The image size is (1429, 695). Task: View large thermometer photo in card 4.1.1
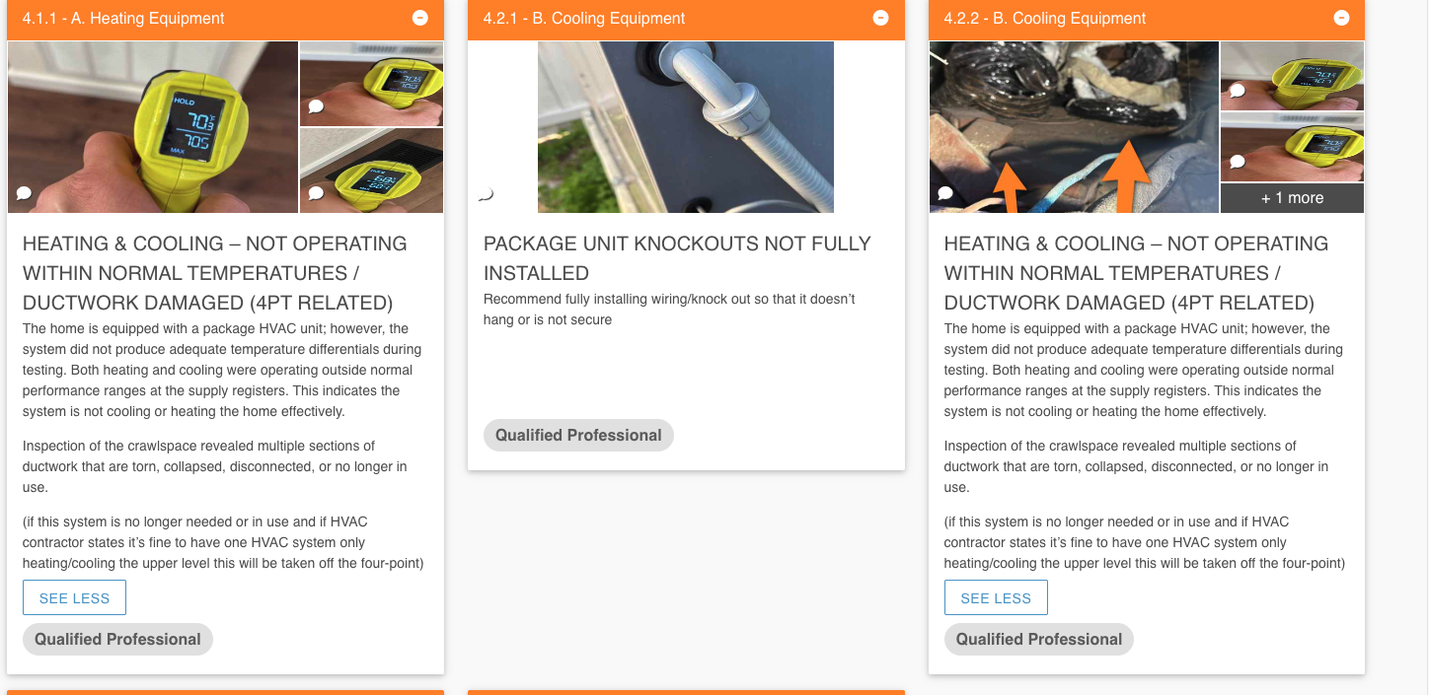tap(153, 127)
